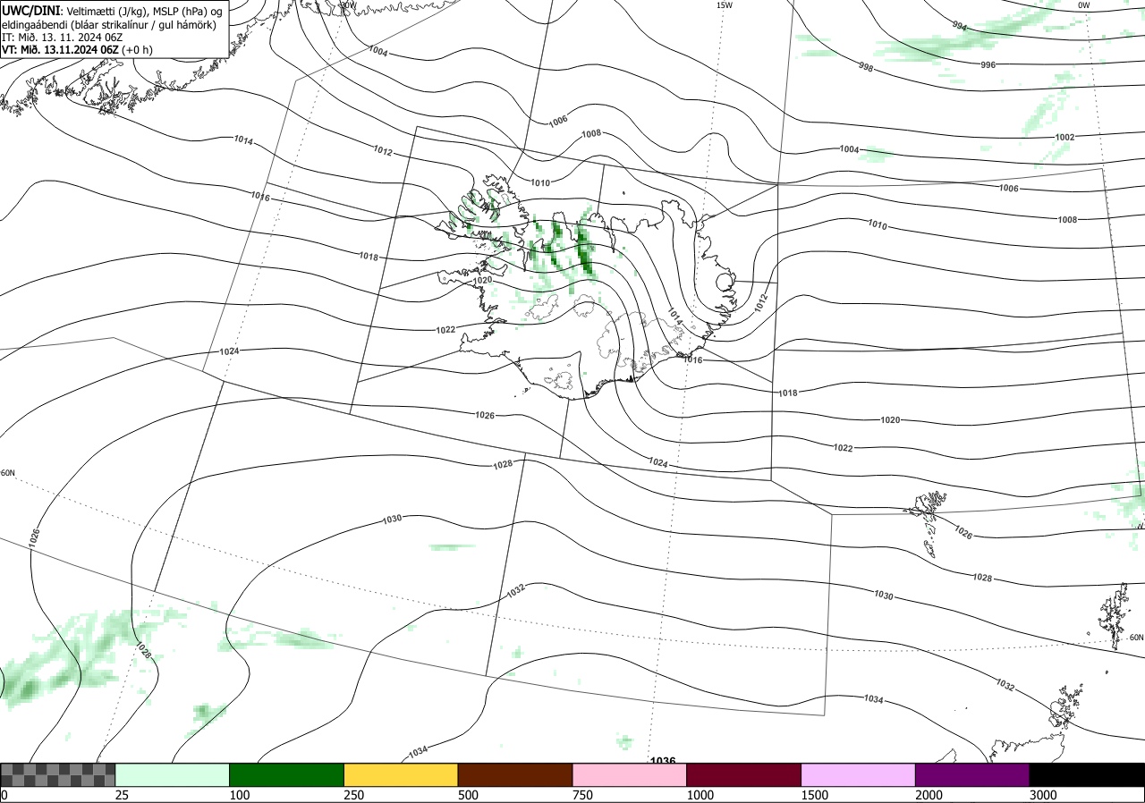Click the '1002' isobar label

point(1064,137)
